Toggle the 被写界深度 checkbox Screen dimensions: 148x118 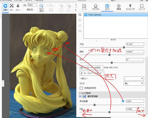tap(84, 96)
